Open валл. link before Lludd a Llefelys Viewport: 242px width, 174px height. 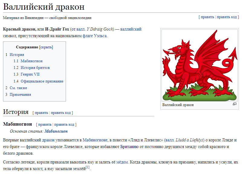(170, 140)
